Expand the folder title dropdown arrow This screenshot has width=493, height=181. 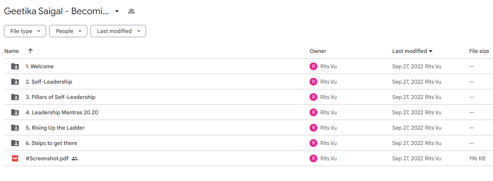point(117,11)
